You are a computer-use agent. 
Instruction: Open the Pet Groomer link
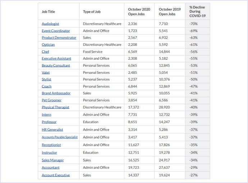(x=51, y=100)
